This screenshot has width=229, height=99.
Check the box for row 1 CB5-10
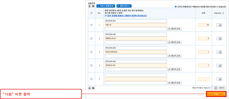coord(91,25)
